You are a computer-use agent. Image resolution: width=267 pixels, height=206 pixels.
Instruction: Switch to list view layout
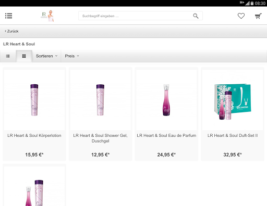pyautogui.click(x=8, y=56)
